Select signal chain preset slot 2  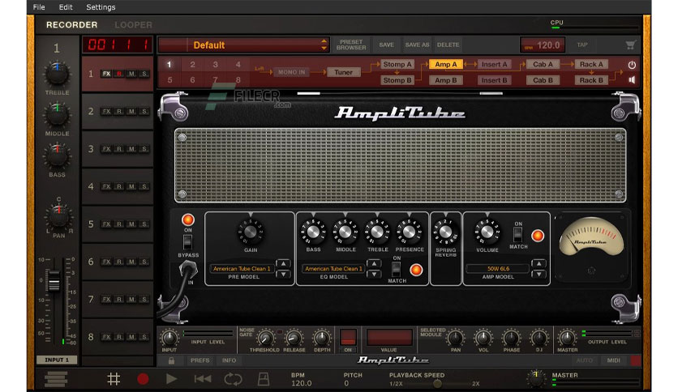192,64
